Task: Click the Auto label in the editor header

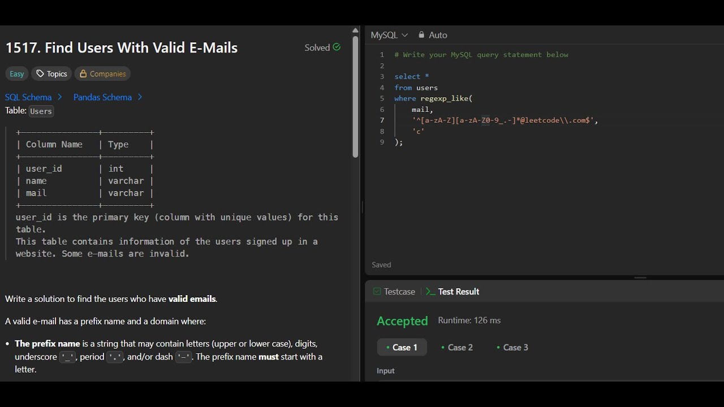Action: click(438, 35)
